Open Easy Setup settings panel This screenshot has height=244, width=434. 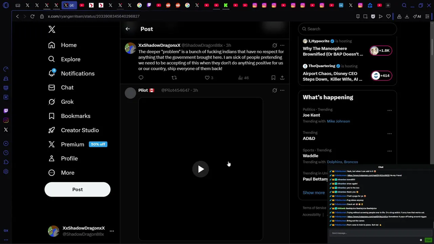pos(428,16)
